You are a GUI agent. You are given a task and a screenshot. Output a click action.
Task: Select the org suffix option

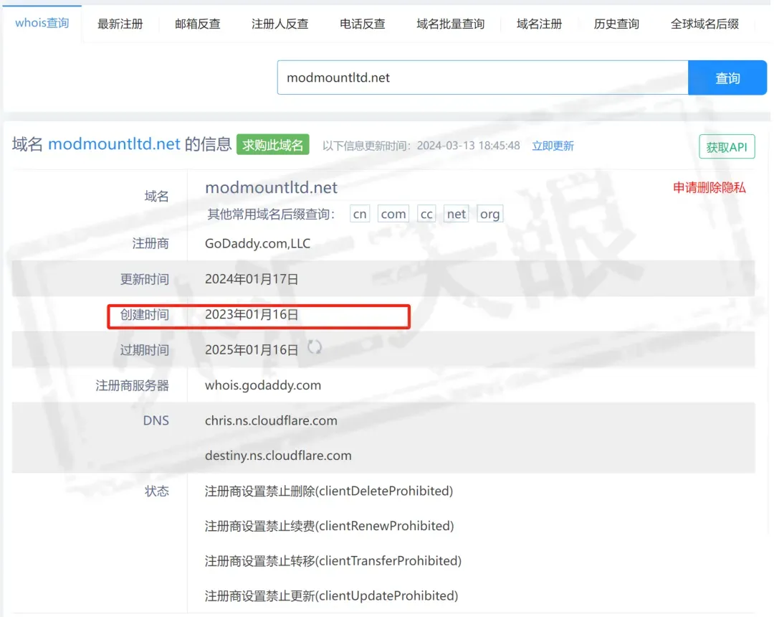click(x=489, y=214)
